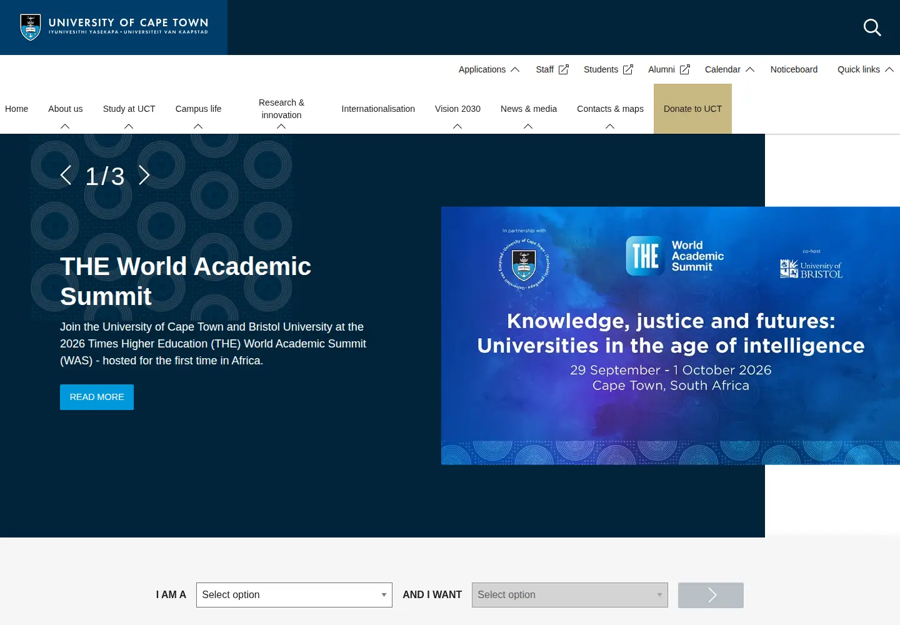Screen dimensions: 900x625
Task: Expand the Quick links chevron
Action: click(889, 69)
